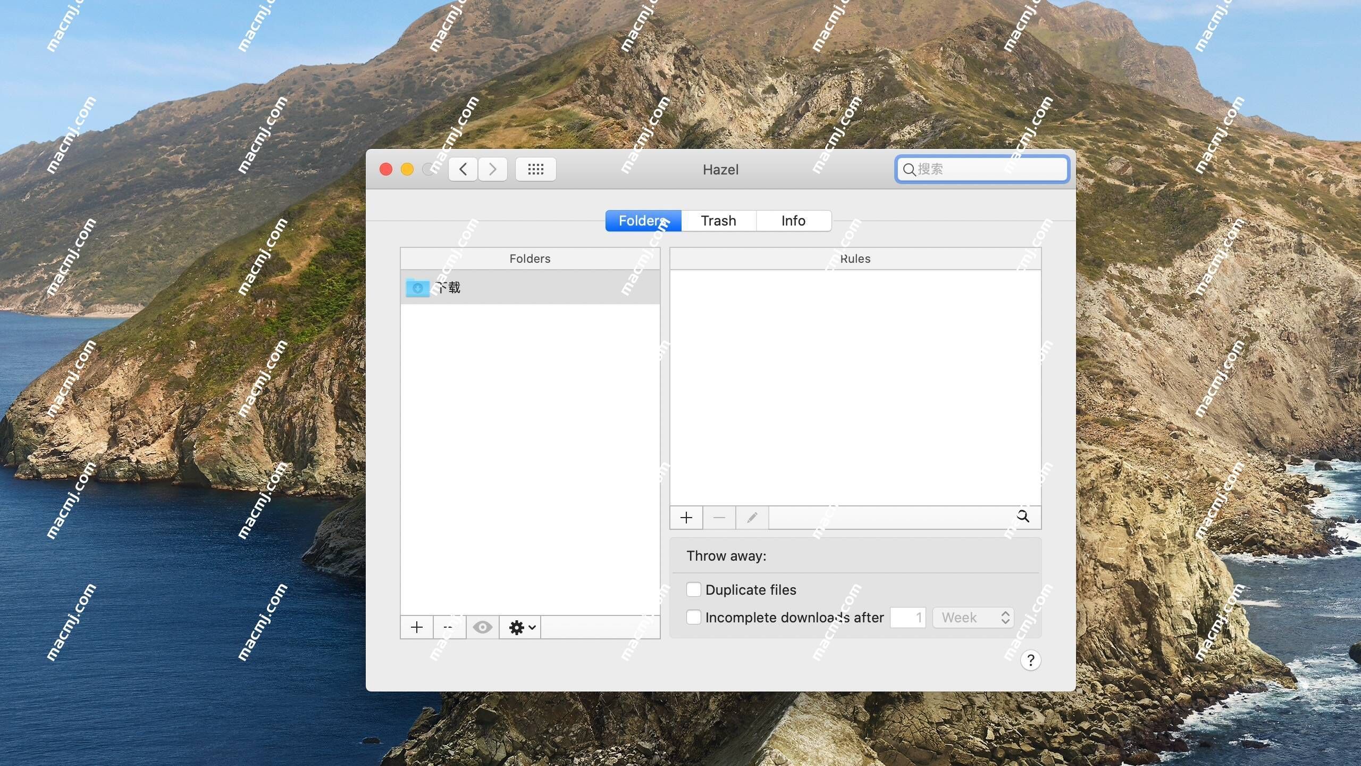Switch to the Trash tab

pos(719,221)
